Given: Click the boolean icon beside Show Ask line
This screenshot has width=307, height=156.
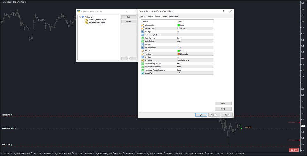Looking at the screenshot, I should pos(142,38).
